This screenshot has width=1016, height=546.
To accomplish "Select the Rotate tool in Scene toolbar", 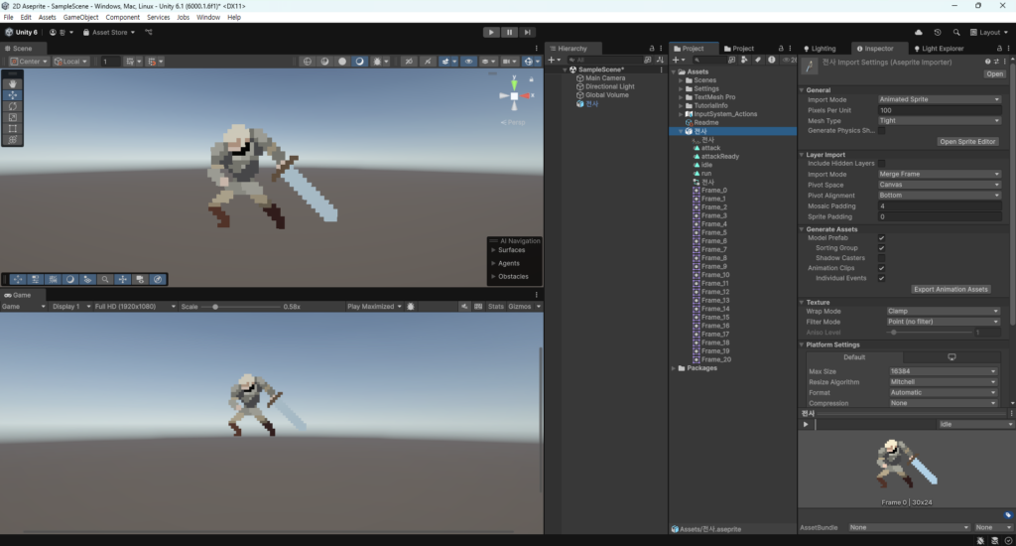I will coord(12,105).
